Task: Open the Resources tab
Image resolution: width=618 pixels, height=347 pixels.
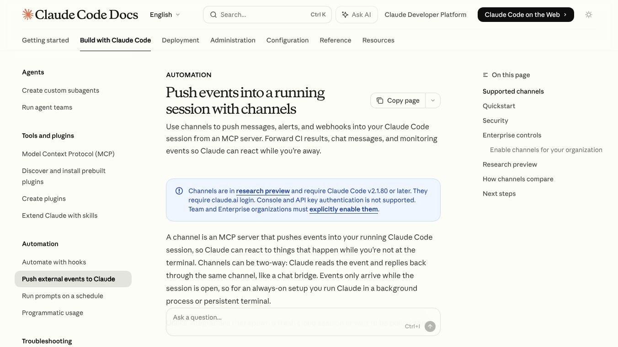Action: click(x=378, y=40)
